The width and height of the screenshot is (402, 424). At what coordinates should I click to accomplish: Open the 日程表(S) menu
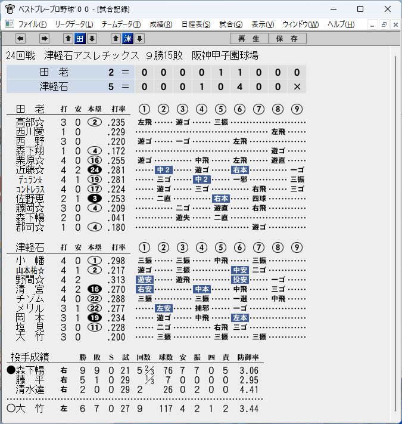click(196, 24)
